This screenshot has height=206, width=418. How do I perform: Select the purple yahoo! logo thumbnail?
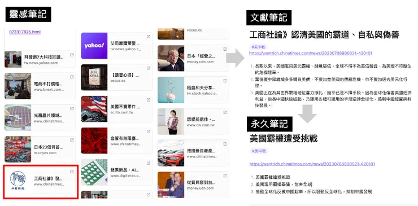point(94,46)
